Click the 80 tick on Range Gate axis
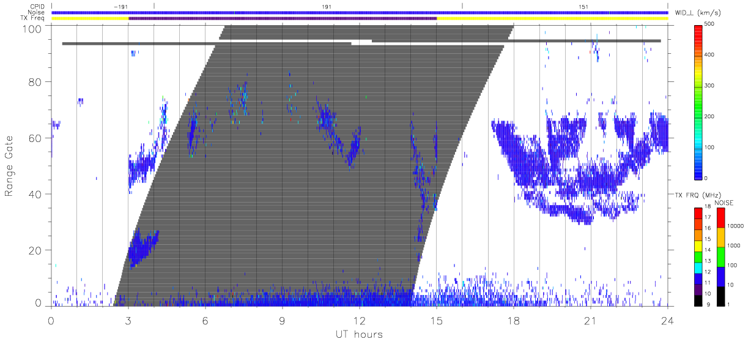 35,81
